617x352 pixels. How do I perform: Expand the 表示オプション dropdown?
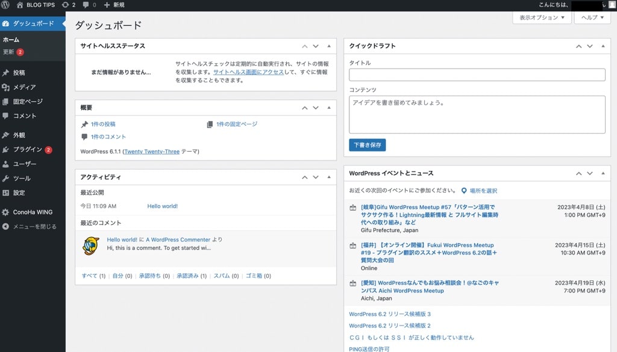point(542,17)
